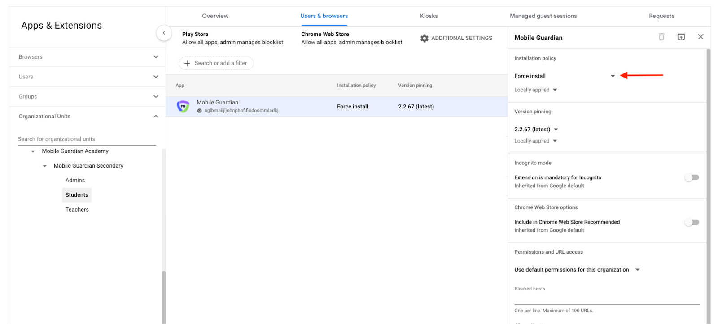718x324 pixels.
Task: Click Installation policy column header
Action: coord(356,86)
